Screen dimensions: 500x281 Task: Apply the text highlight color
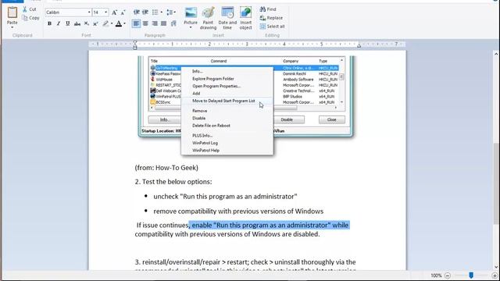pyautogui.click(x=105, y=23)
